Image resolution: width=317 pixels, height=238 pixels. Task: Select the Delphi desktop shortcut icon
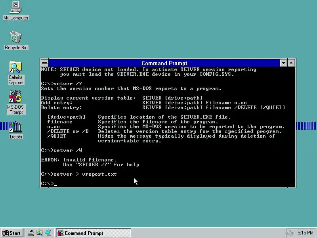click(x=16, y=131)
